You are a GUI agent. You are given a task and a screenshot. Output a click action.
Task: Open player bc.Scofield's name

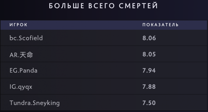[26, 38]
